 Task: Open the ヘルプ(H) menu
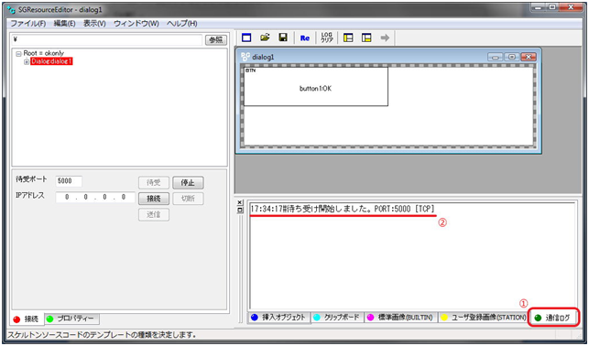[181, 23]
